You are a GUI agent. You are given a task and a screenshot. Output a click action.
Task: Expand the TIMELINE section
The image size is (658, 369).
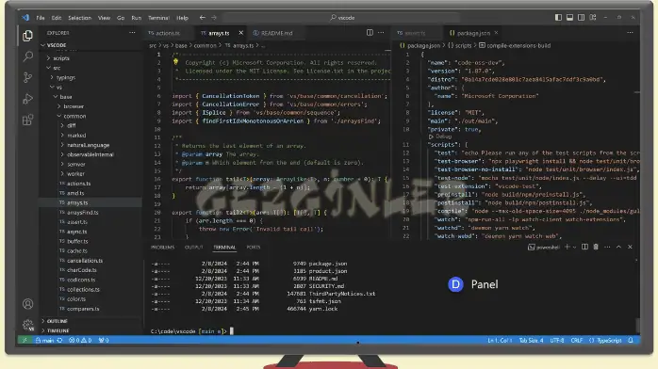point(90,330)
